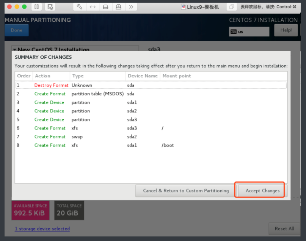Click the Linux9 VM document icon
Image resolution: width=306 pixels, height=241 pixels.
[183, 7]
